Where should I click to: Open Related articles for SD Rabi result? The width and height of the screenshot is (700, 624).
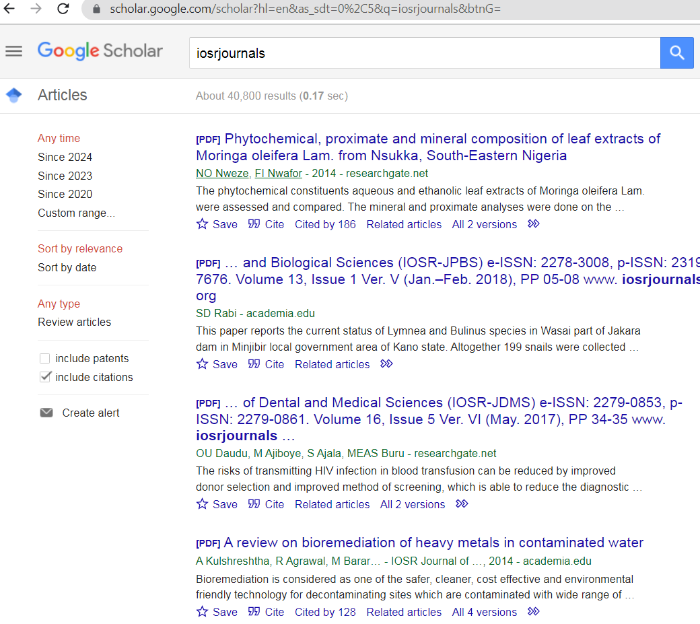coord(332,365)
